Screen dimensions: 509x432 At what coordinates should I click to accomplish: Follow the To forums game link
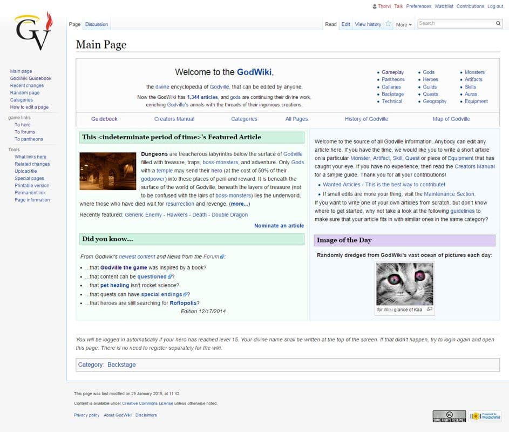coord(25,132)
